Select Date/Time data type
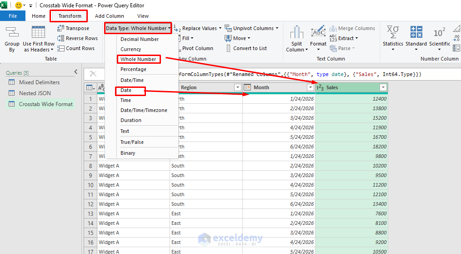461x254 pixels. 132,80
